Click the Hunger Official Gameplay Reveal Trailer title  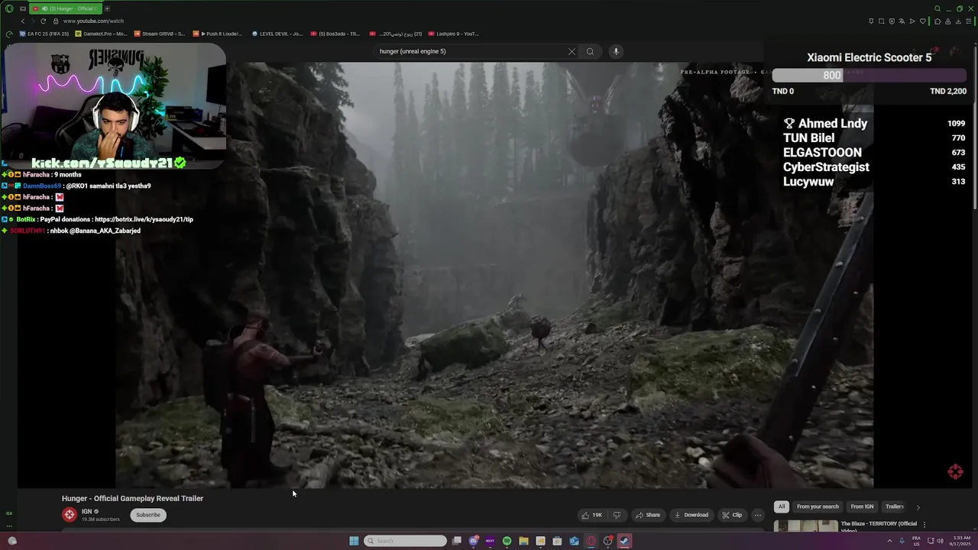click(x=132, y=498)
